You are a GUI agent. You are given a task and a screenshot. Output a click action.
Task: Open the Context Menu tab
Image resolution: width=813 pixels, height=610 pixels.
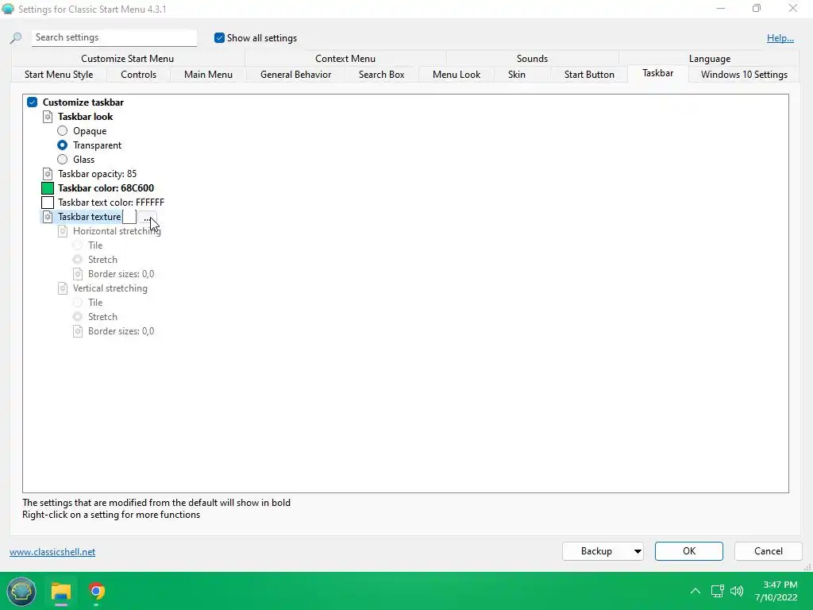pos(345,59)
